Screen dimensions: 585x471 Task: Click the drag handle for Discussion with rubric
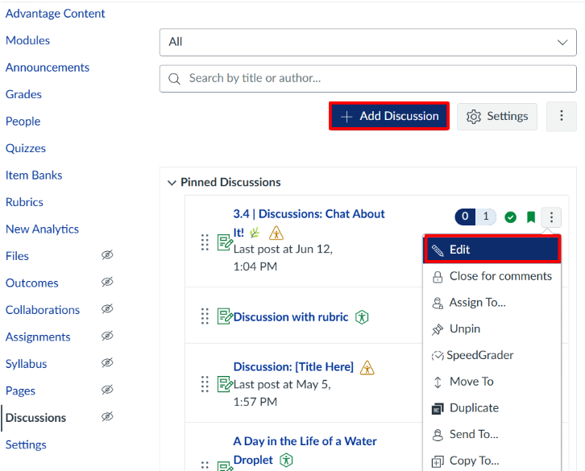(205, 316)
